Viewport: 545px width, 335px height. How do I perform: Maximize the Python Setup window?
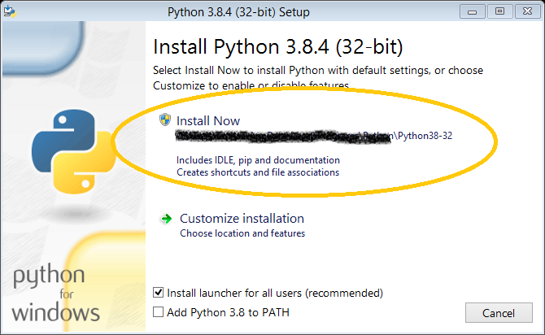point(499,11)
